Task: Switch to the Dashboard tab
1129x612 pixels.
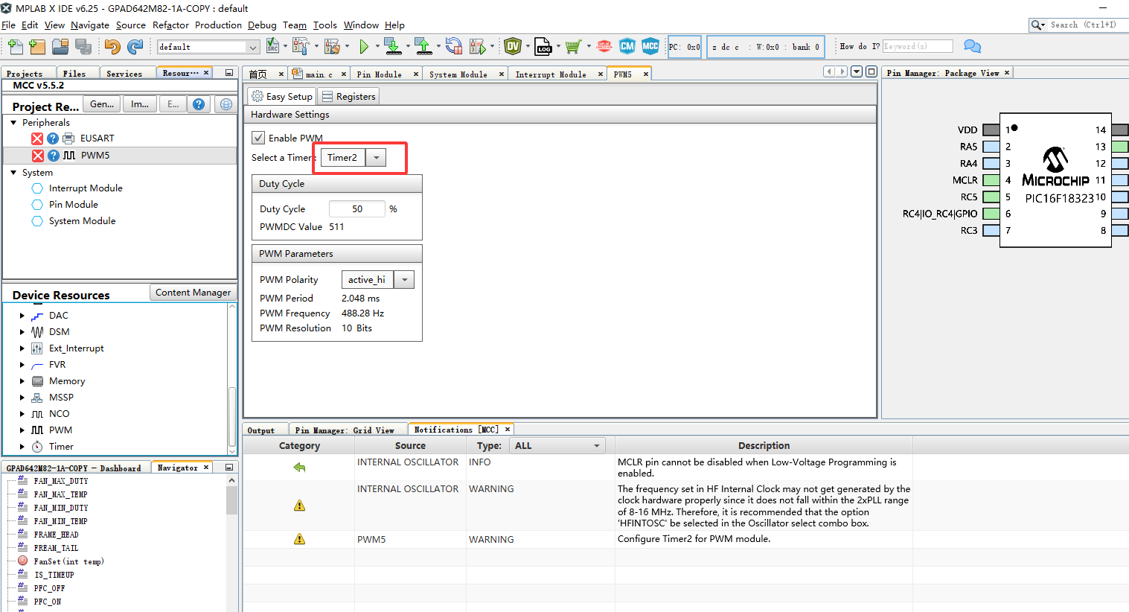Action: point(74,468)
